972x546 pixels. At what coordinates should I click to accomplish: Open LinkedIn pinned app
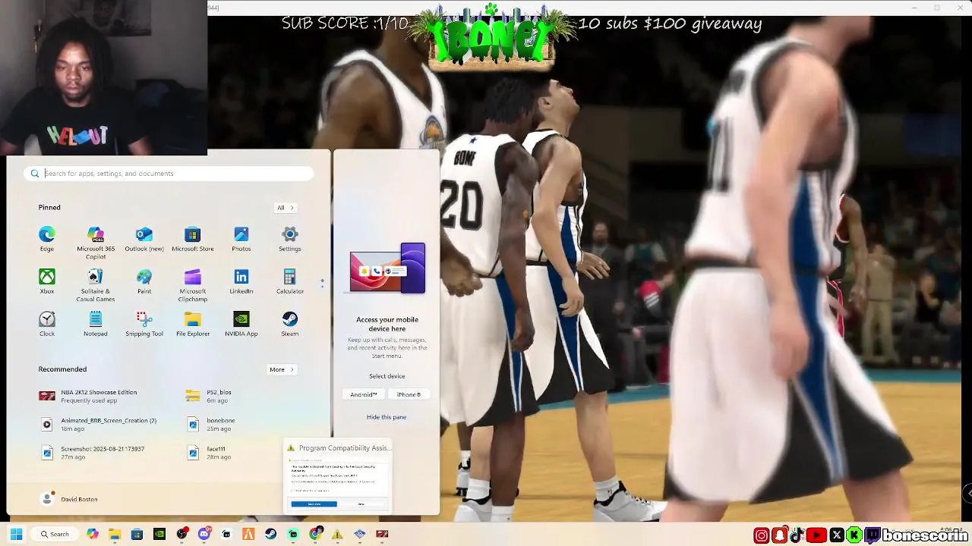241,281
